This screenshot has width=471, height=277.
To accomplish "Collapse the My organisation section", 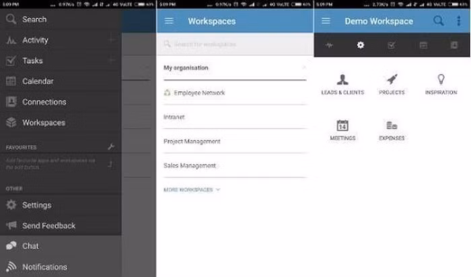I will (303, 68).
